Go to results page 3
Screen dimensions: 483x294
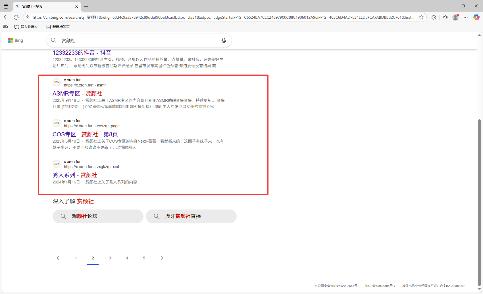tap(110, 258)
